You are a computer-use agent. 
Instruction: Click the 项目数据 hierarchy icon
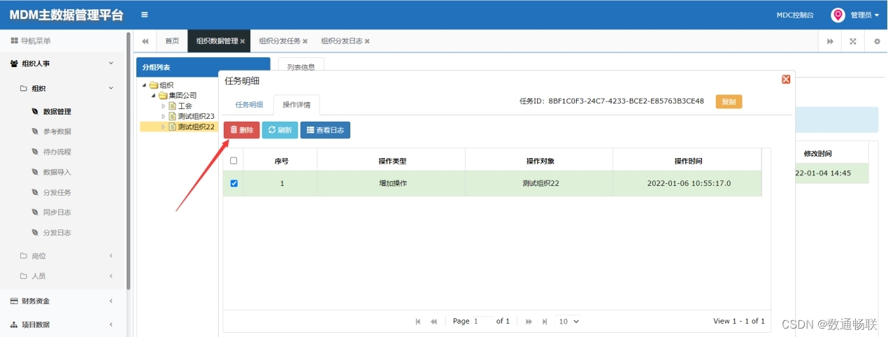tap(14, 324)
